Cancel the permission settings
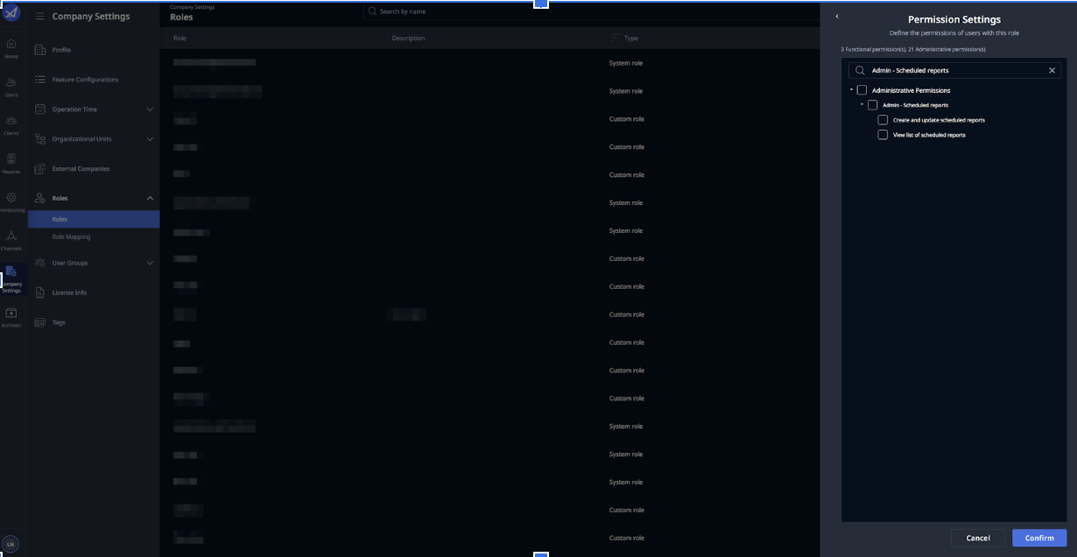The height and width of the screenshot is (557, 1077). tap(978, 538)
